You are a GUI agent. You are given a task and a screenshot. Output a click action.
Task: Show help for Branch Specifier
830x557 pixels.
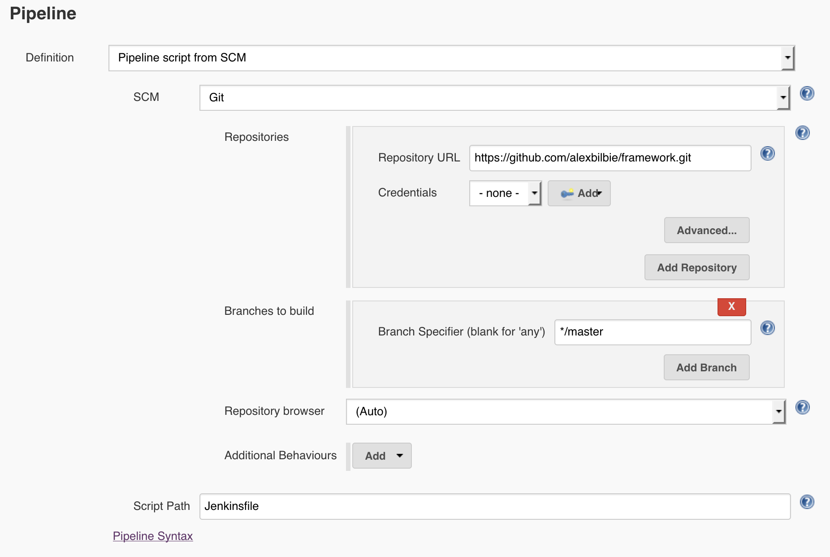pos(767,328)
